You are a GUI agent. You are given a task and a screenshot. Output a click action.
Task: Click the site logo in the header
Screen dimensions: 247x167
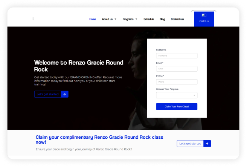click(x=33, y=19)
